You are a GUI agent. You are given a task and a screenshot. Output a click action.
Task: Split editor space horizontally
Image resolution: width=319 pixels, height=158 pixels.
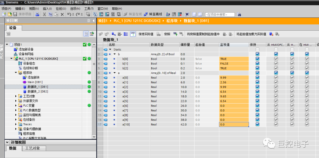[194, 14]
